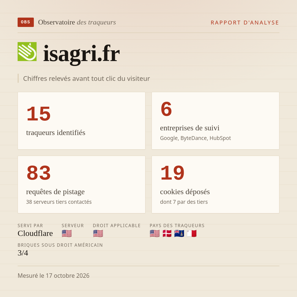
Task: Click the 'Pays des traqueurs' heading label
Action: pyautogui.click(x=177, y=226)
